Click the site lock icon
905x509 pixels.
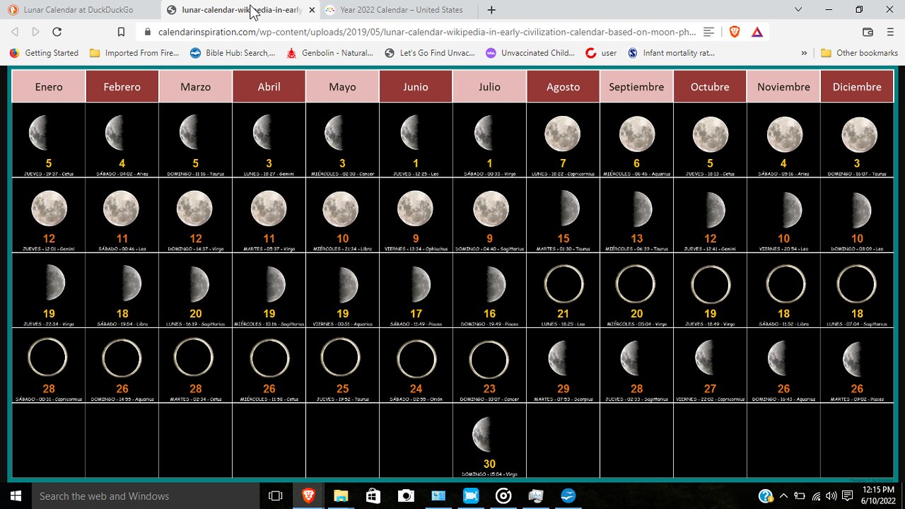[148, 32]
